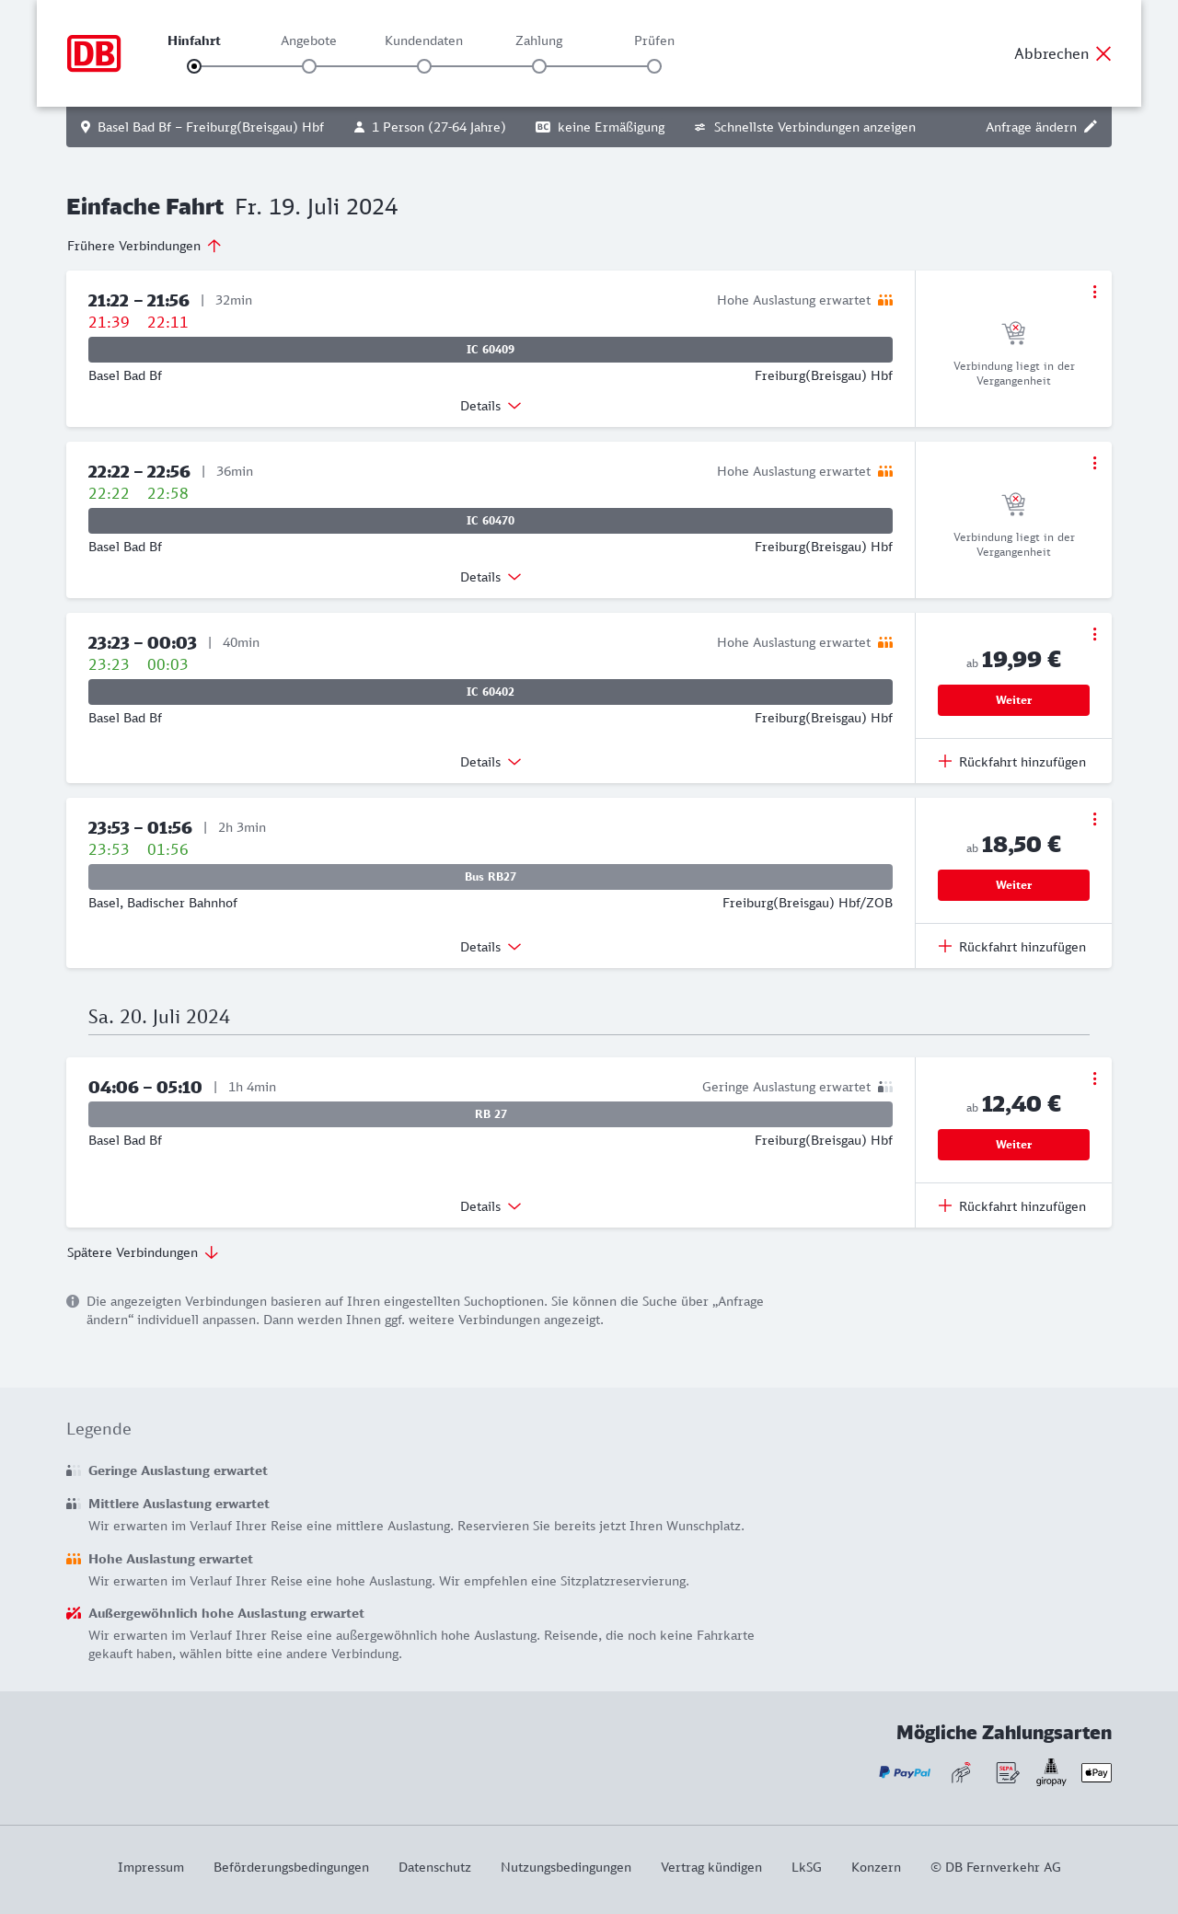This screenshot has height=1914, width=1178.
Task: Click the orange occupancy icon on IC 60402
Action: coord(885,642)
